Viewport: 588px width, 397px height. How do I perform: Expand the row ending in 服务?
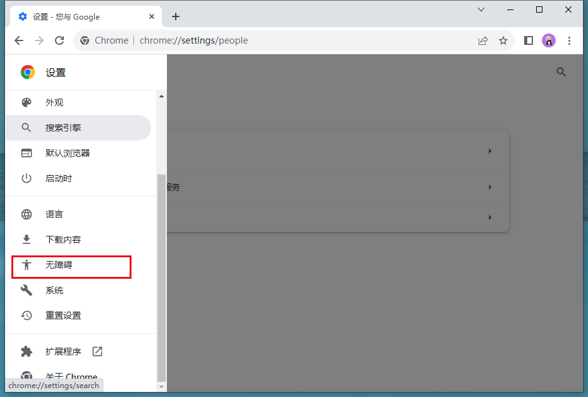click(x=490, y=186)
